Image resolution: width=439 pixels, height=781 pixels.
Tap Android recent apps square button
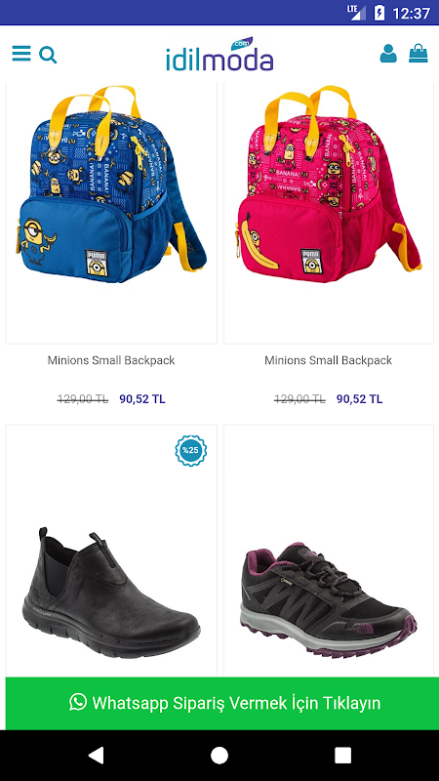(x=342, y=755)
